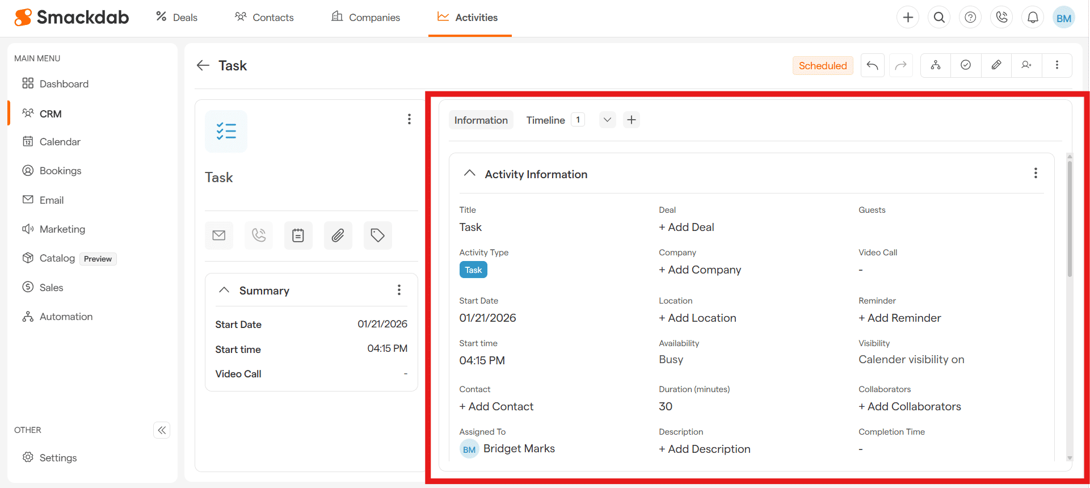Viewport: 1090px width, 488px height.
Task: Click the phone dialer icon in header
Action: pos(1001,18)
